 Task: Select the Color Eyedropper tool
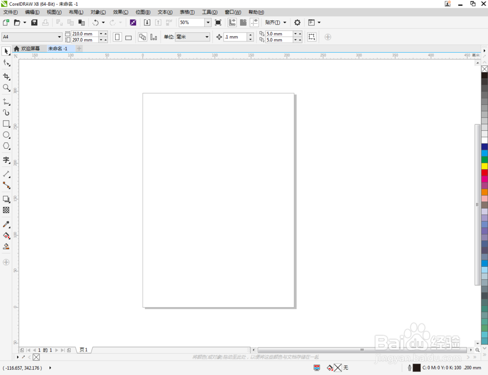point(6,224)
